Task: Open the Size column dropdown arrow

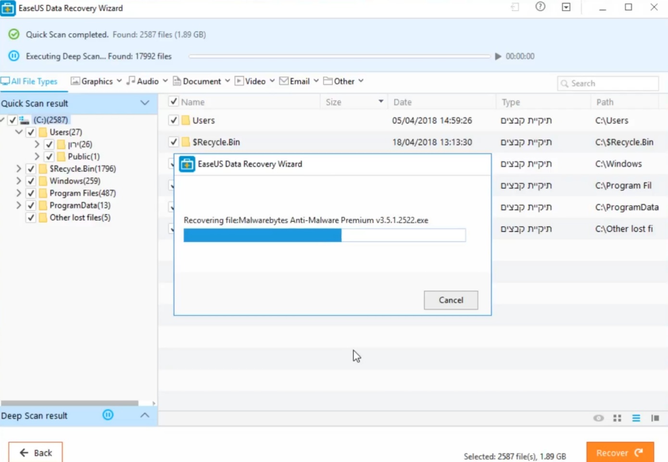Action: pyautogui.click(x=381, y=101)
